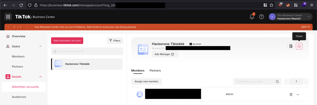Go to next banner message arrow
317x105 pixels.
coord(27,27)
